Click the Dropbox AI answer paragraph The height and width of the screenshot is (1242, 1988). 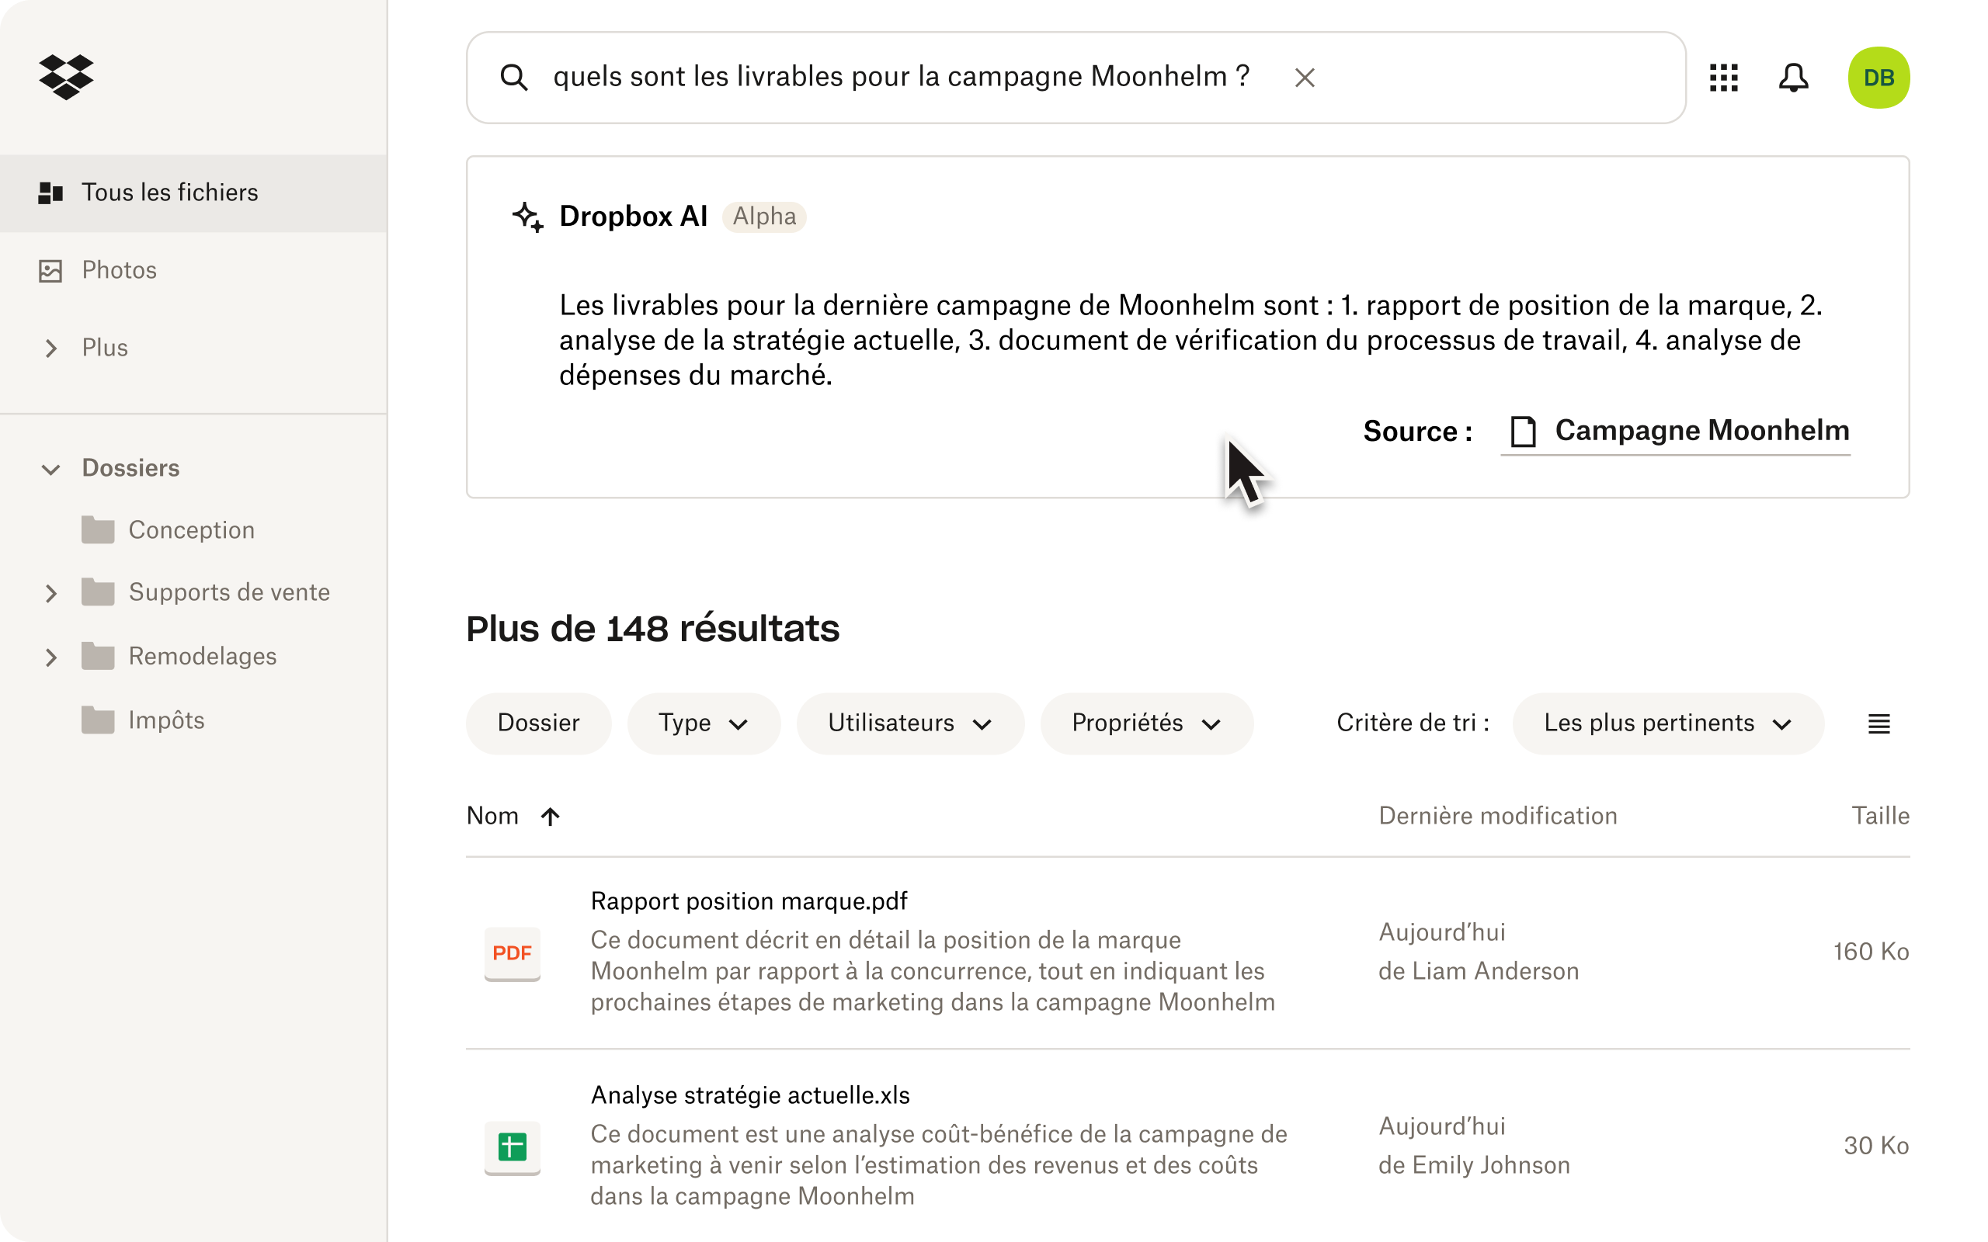(x=1191, y=340)
